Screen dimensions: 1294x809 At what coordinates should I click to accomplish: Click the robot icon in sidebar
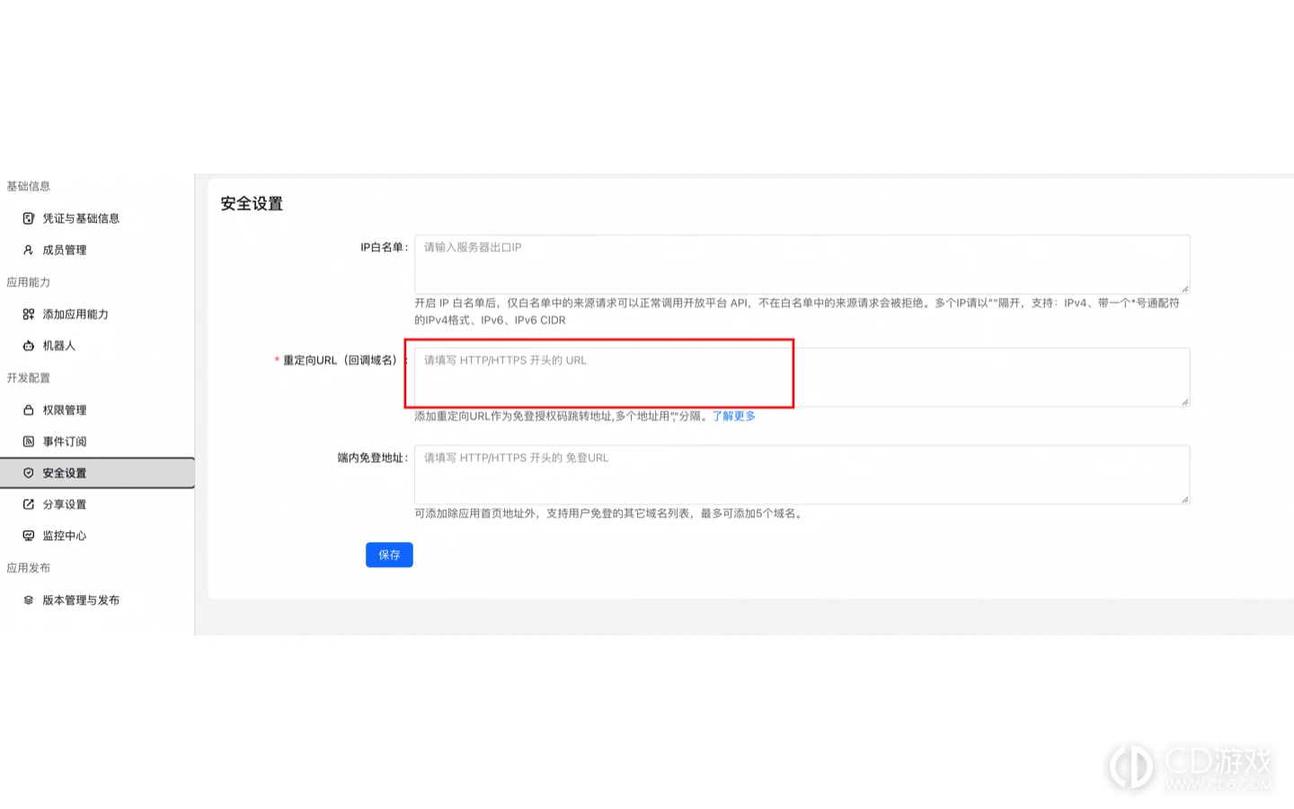coord(29,345)
